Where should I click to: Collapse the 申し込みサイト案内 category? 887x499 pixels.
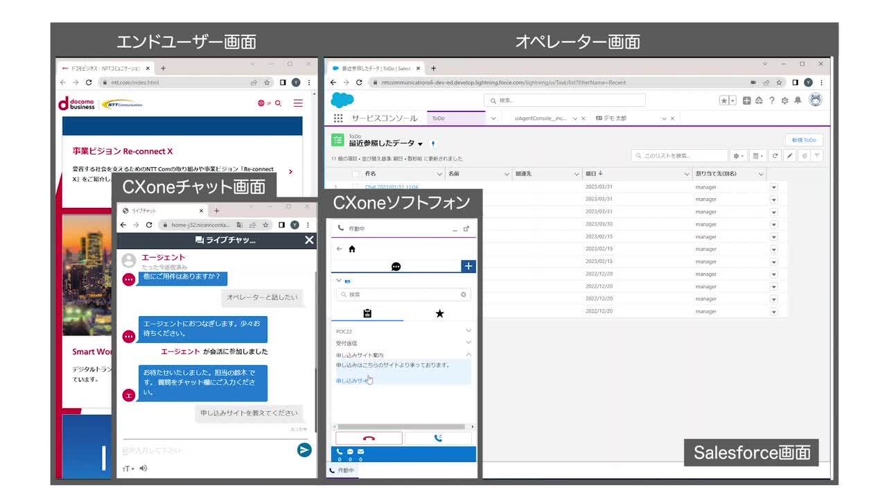[468, 354]
